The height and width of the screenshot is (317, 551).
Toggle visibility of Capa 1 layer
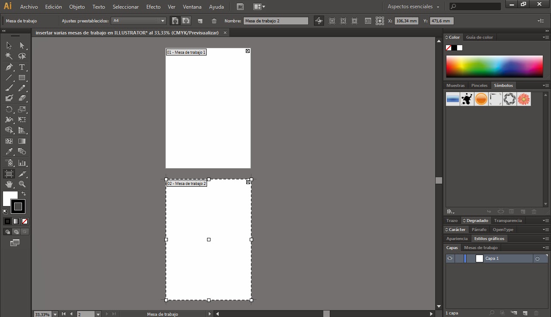[x=450, y=259]
